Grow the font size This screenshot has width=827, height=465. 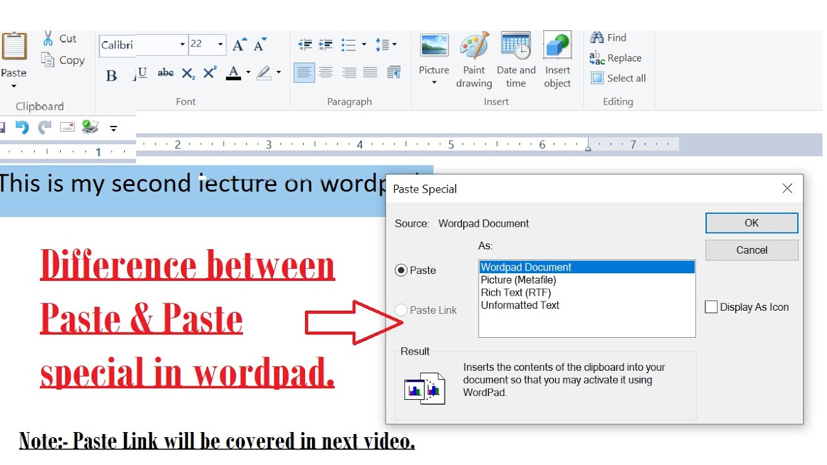(x=239, y=45)
